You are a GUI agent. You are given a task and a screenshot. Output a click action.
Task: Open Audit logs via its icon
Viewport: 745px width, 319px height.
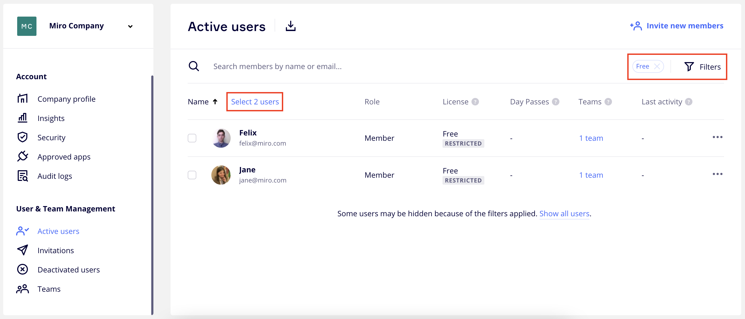[x=23, y=176]
